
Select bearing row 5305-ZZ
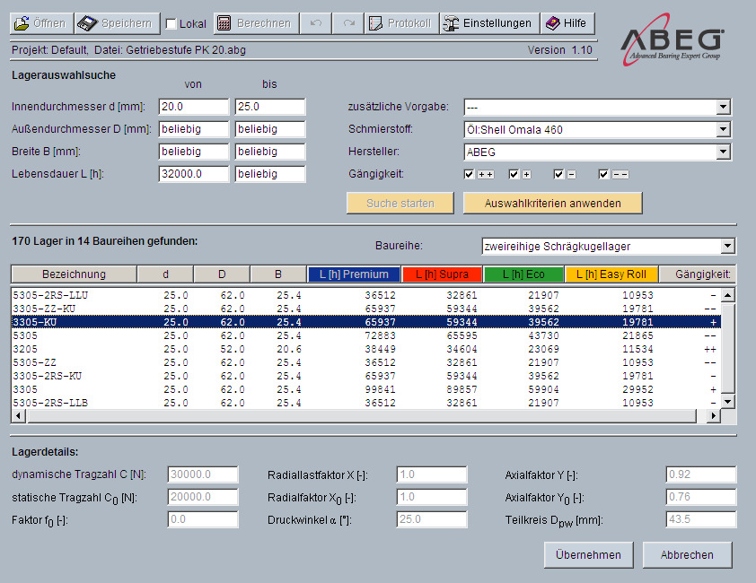(366, 362)
